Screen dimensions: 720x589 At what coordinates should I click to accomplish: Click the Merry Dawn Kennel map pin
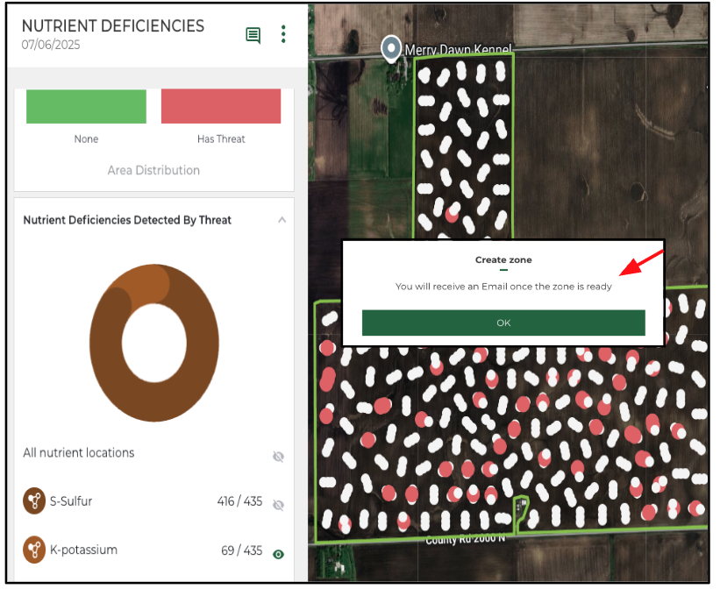pos(391,49)
